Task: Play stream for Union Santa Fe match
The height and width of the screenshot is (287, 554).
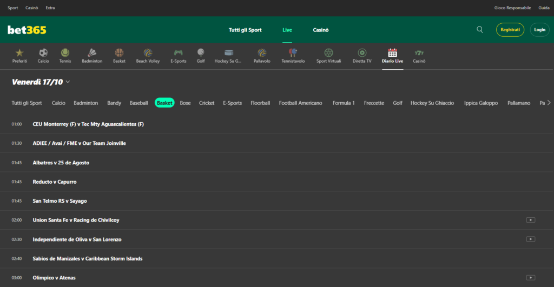Action: tap(530, 220)
